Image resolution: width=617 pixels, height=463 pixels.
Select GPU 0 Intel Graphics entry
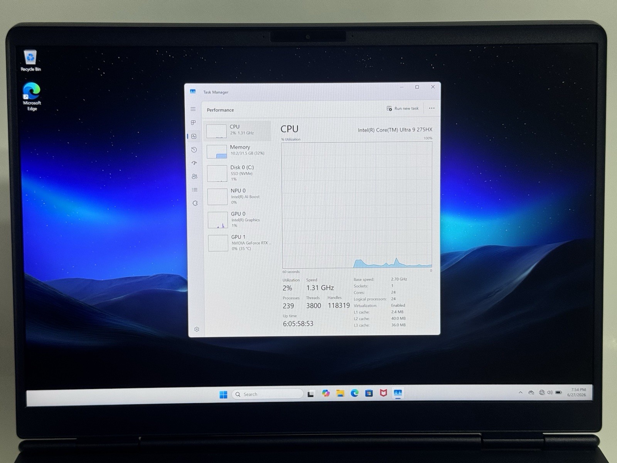point(239,220)
